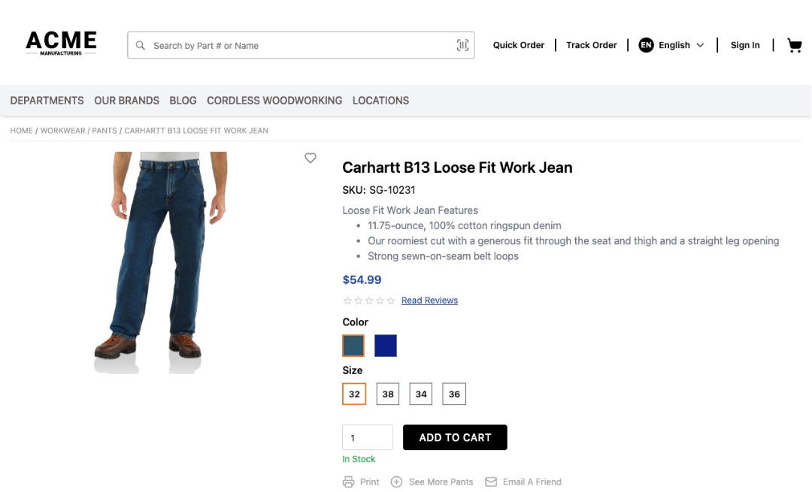Open the Locations menu item

pyautogui.click(x=380, y=101)
